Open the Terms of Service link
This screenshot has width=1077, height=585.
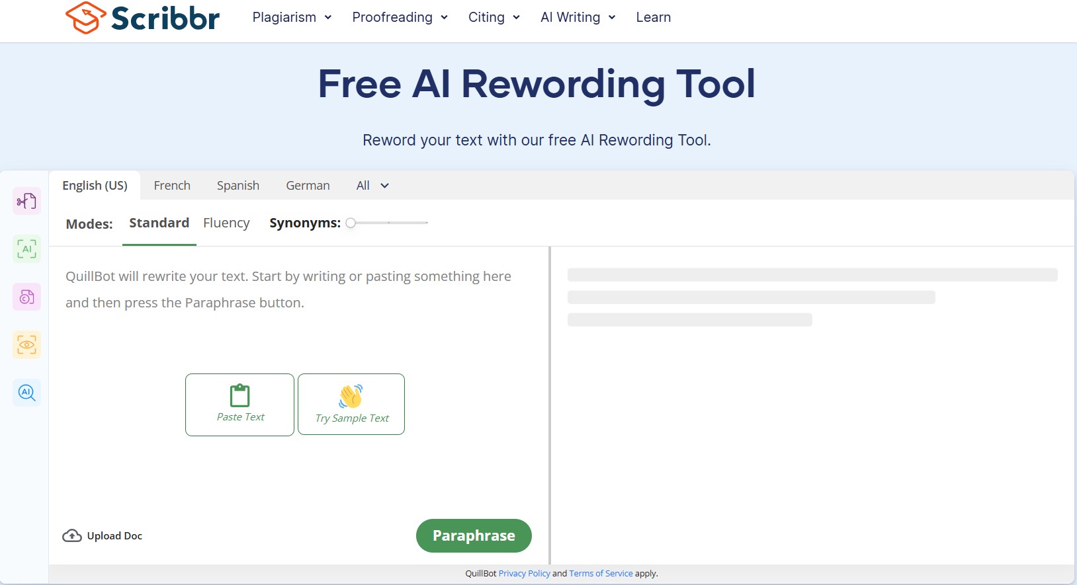pyautogui.click(x=601, y=574)
